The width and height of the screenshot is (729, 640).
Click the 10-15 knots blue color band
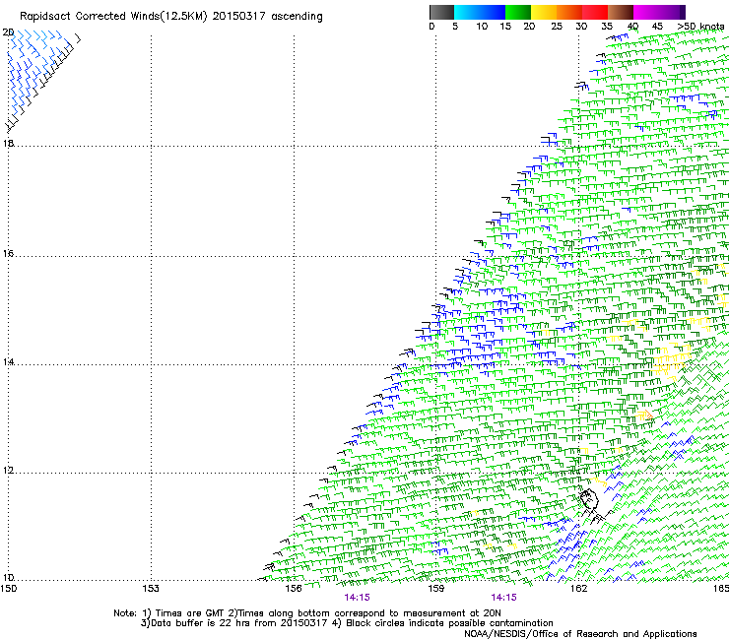click(x=493, y=12)
